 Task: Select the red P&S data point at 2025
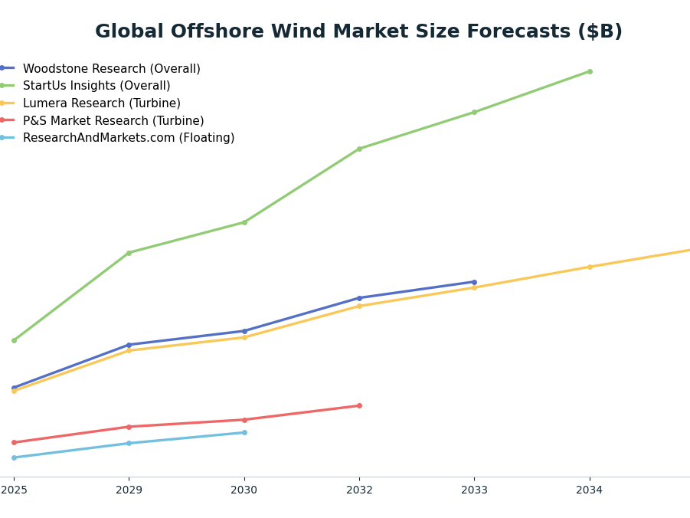pos(14,442)
